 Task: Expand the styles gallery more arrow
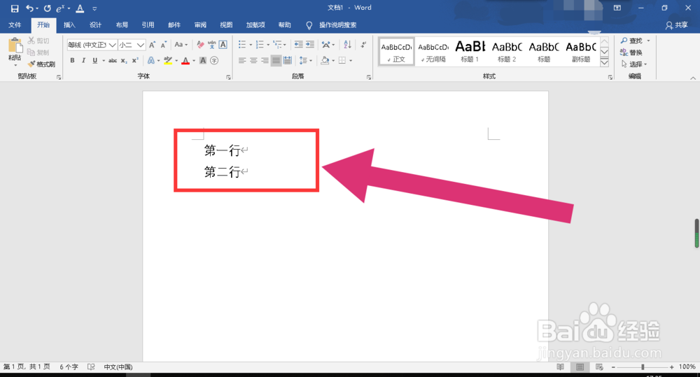pos(605,62)
